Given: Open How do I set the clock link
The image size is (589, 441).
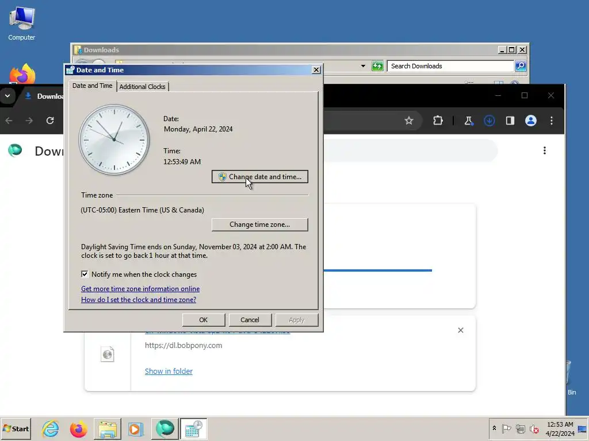Looking at the screenshot, I should tap(138, 300).
